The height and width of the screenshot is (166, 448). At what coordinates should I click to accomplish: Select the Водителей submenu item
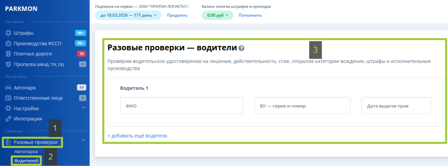(26, 161)
